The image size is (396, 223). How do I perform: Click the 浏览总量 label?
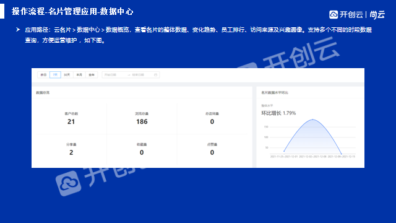click(142, 114)
